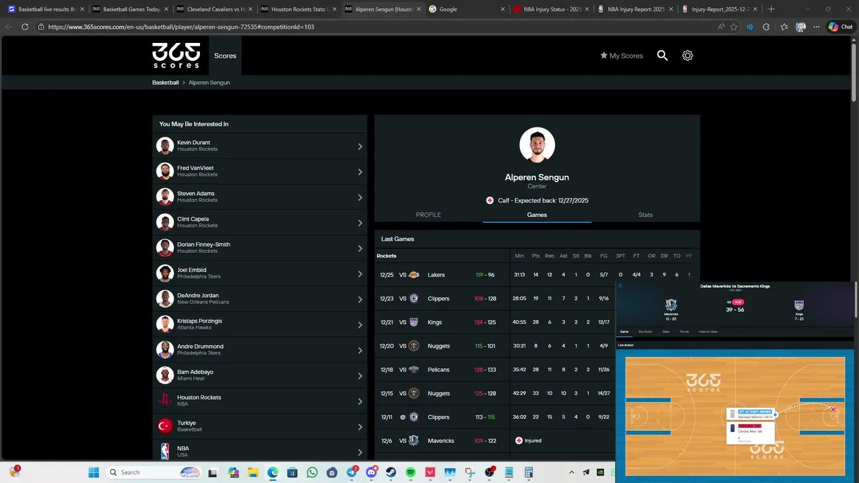Expand Kristaps Porzingis row chevron
The height and width of the screenshot is (483, 859).
(360, 325)
